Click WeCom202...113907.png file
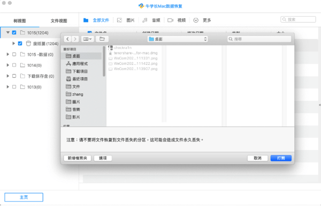 click(133, 69)
